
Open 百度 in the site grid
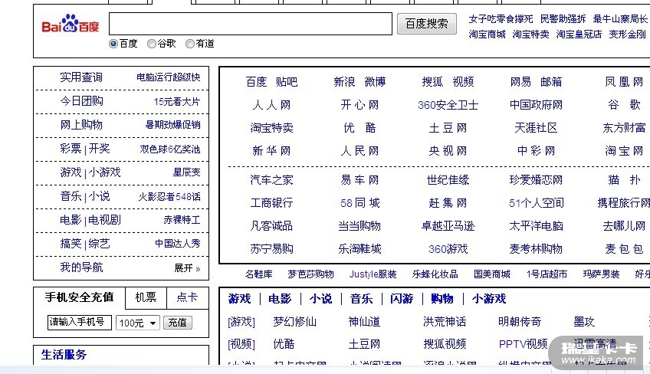pyautogui.click(x=256, y=82)
